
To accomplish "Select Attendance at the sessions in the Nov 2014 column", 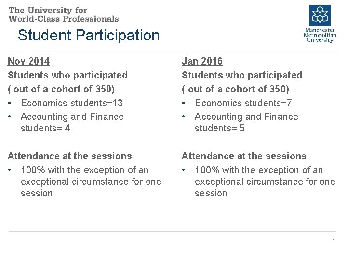I will [x=69, y=156].
